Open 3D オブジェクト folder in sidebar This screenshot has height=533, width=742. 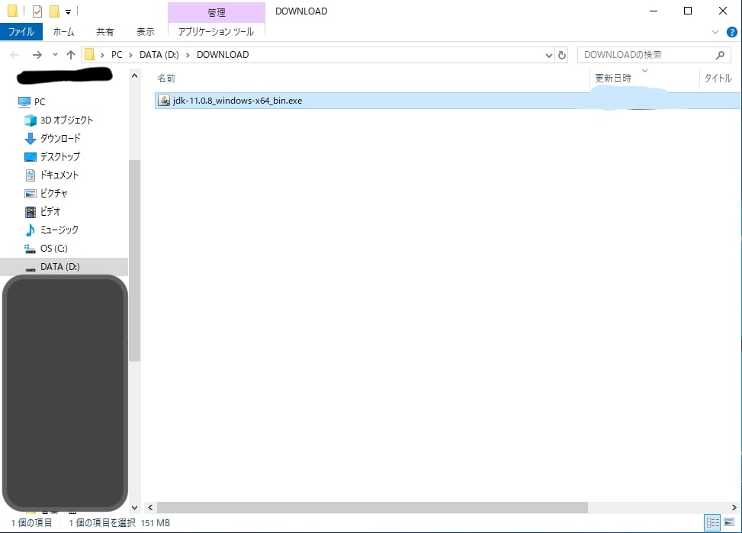pos(66,120)
